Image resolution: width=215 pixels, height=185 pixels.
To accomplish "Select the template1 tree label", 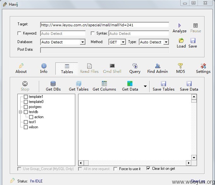I will click(x=36, y=97).
